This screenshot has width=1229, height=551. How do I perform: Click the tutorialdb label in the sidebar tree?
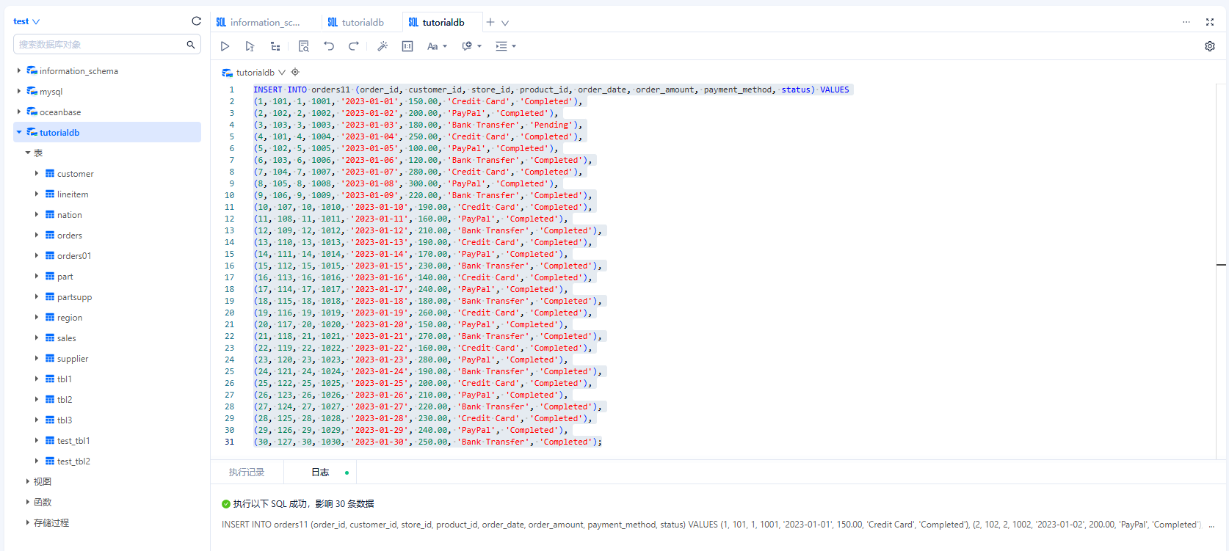[59, 133]
